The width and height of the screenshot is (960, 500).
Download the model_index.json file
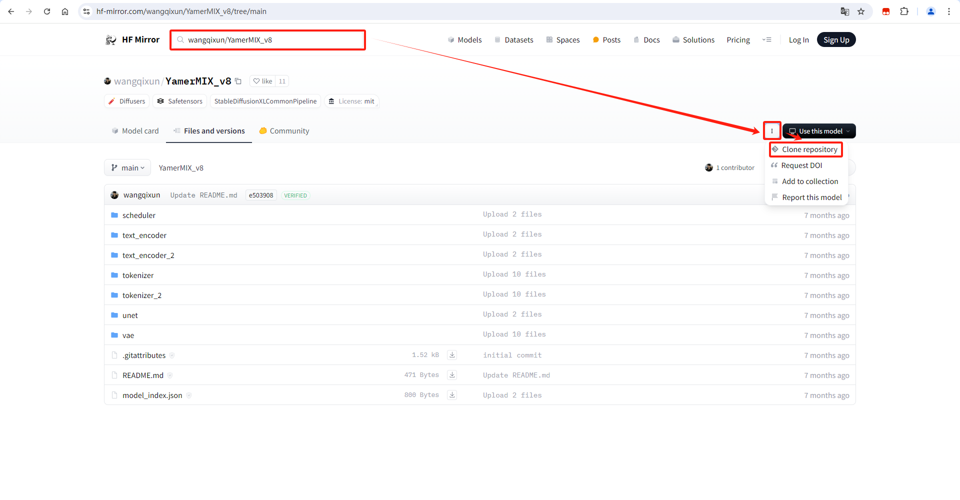click(x=452, y=395)
